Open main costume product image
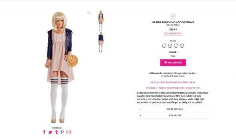Viewport: 236px width, 139px height. pyautogui.click(x=61, y=67)
